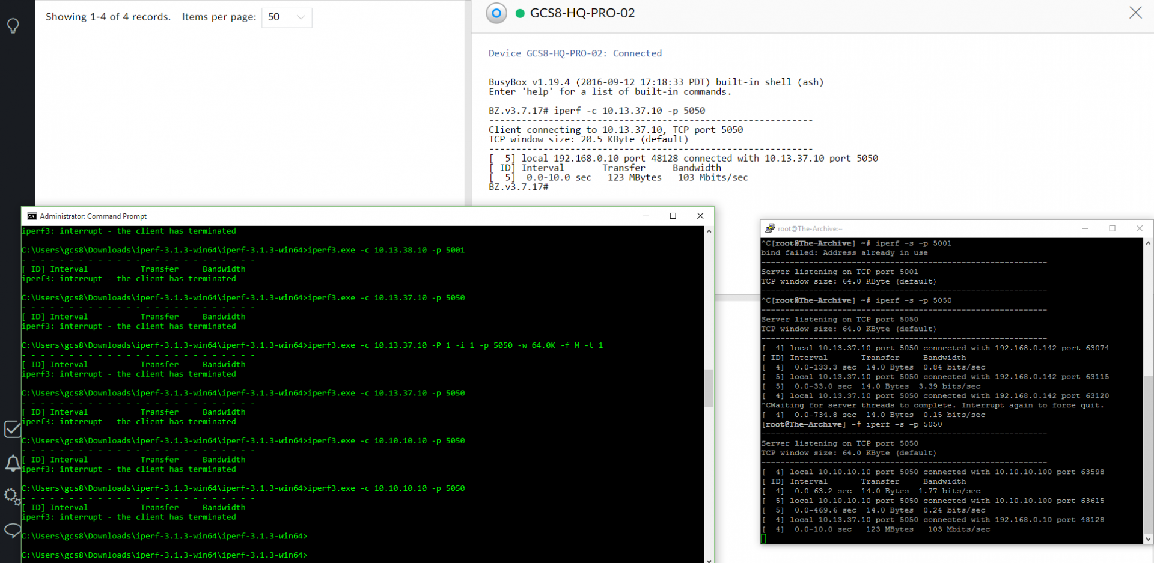This screenshot has width=1154, height=563.
Task: Click 'Server listening on TCP port 5001' line
Action: pos(840,272)
